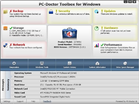Maximize the PC-Doctor Toolbox window
139x104 pixels.
(130, 2)
